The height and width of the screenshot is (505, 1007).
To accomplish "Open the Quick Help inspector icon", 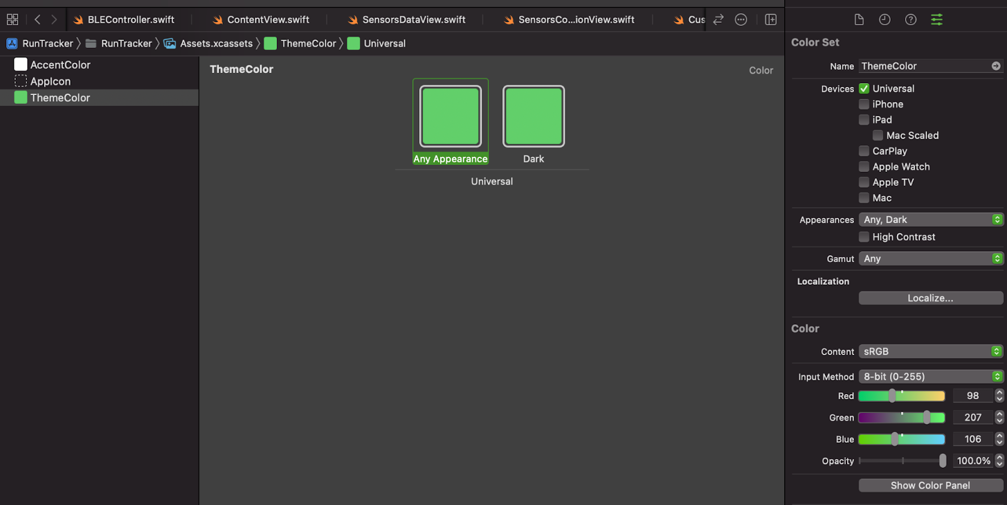I will [911, 20].
